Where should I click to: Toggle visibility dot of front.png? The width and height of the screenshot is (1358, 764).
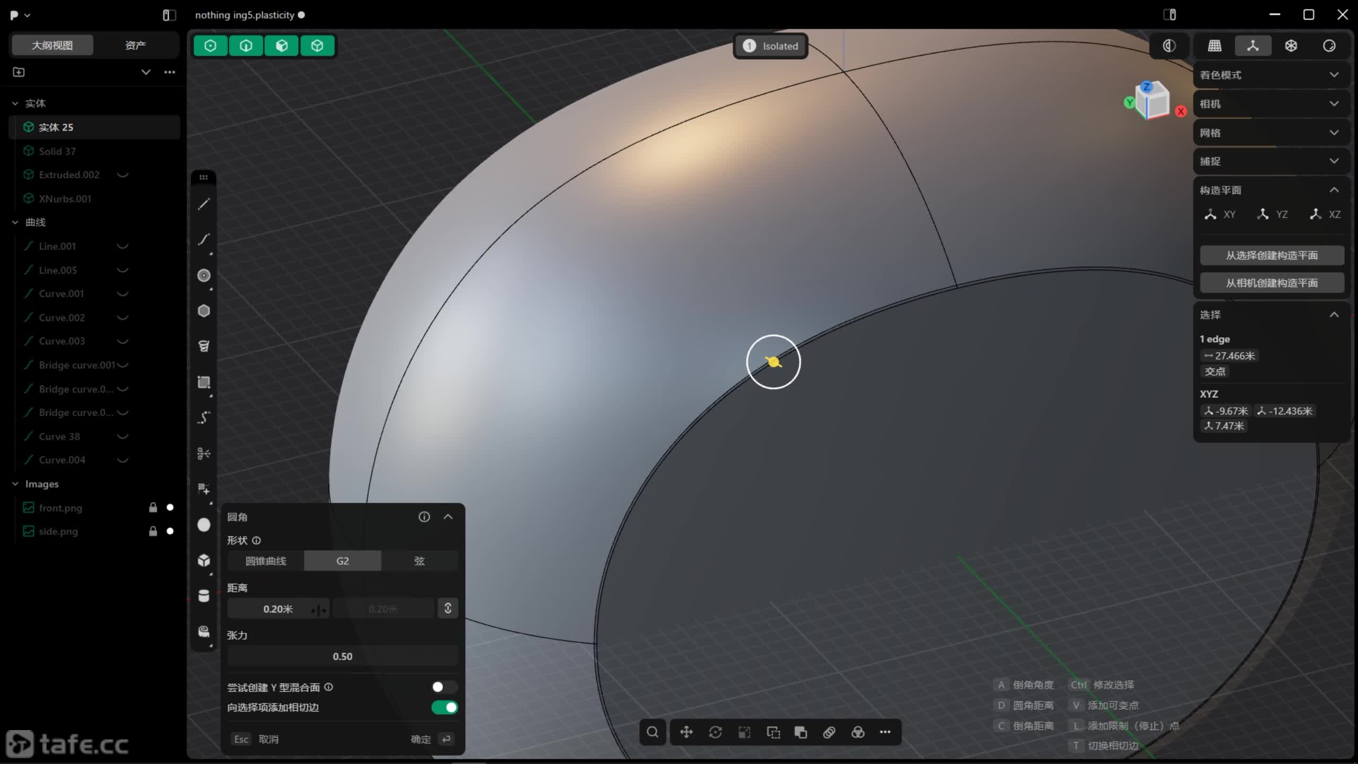click(x=170, y=508)
